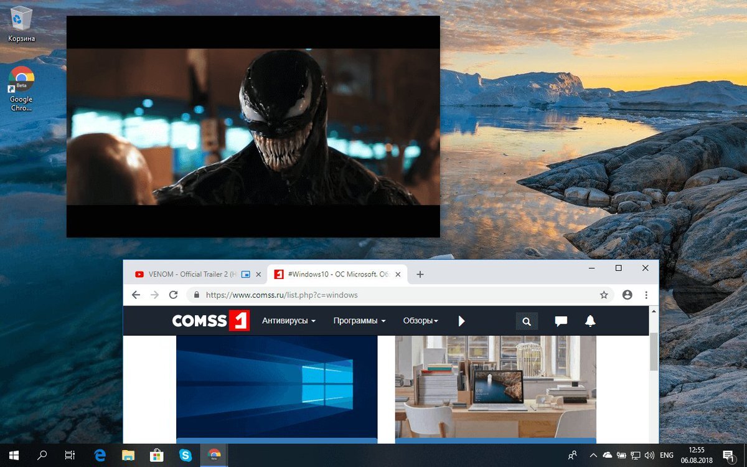Open the Recycle Bin desktop icon
Viewport: 747px width, 467px height.
pyautogui.click(x=21, y=24)
